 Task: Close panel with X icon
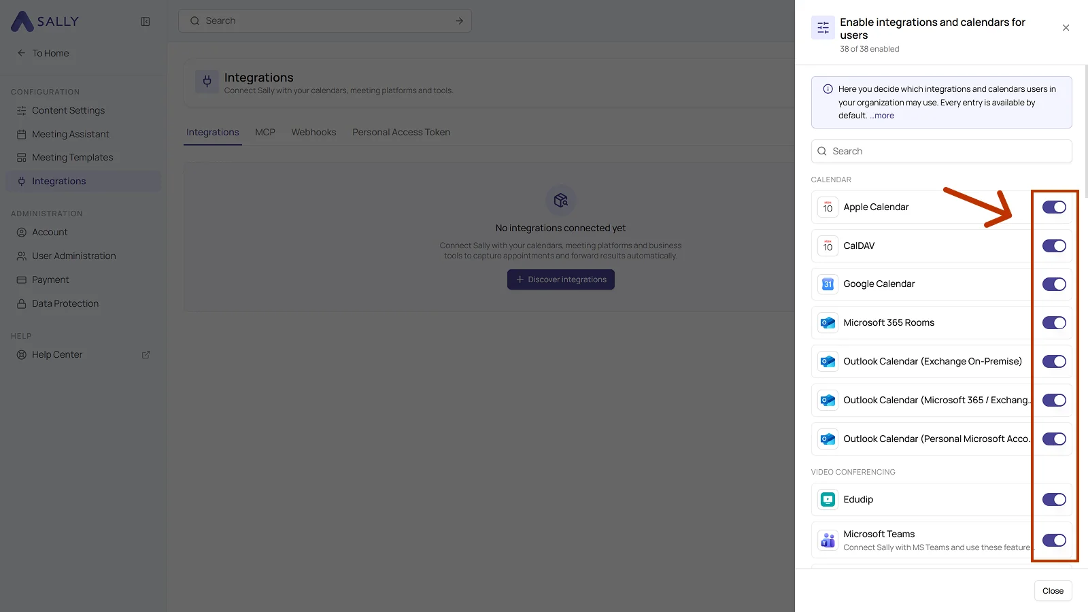(1066, 28)
